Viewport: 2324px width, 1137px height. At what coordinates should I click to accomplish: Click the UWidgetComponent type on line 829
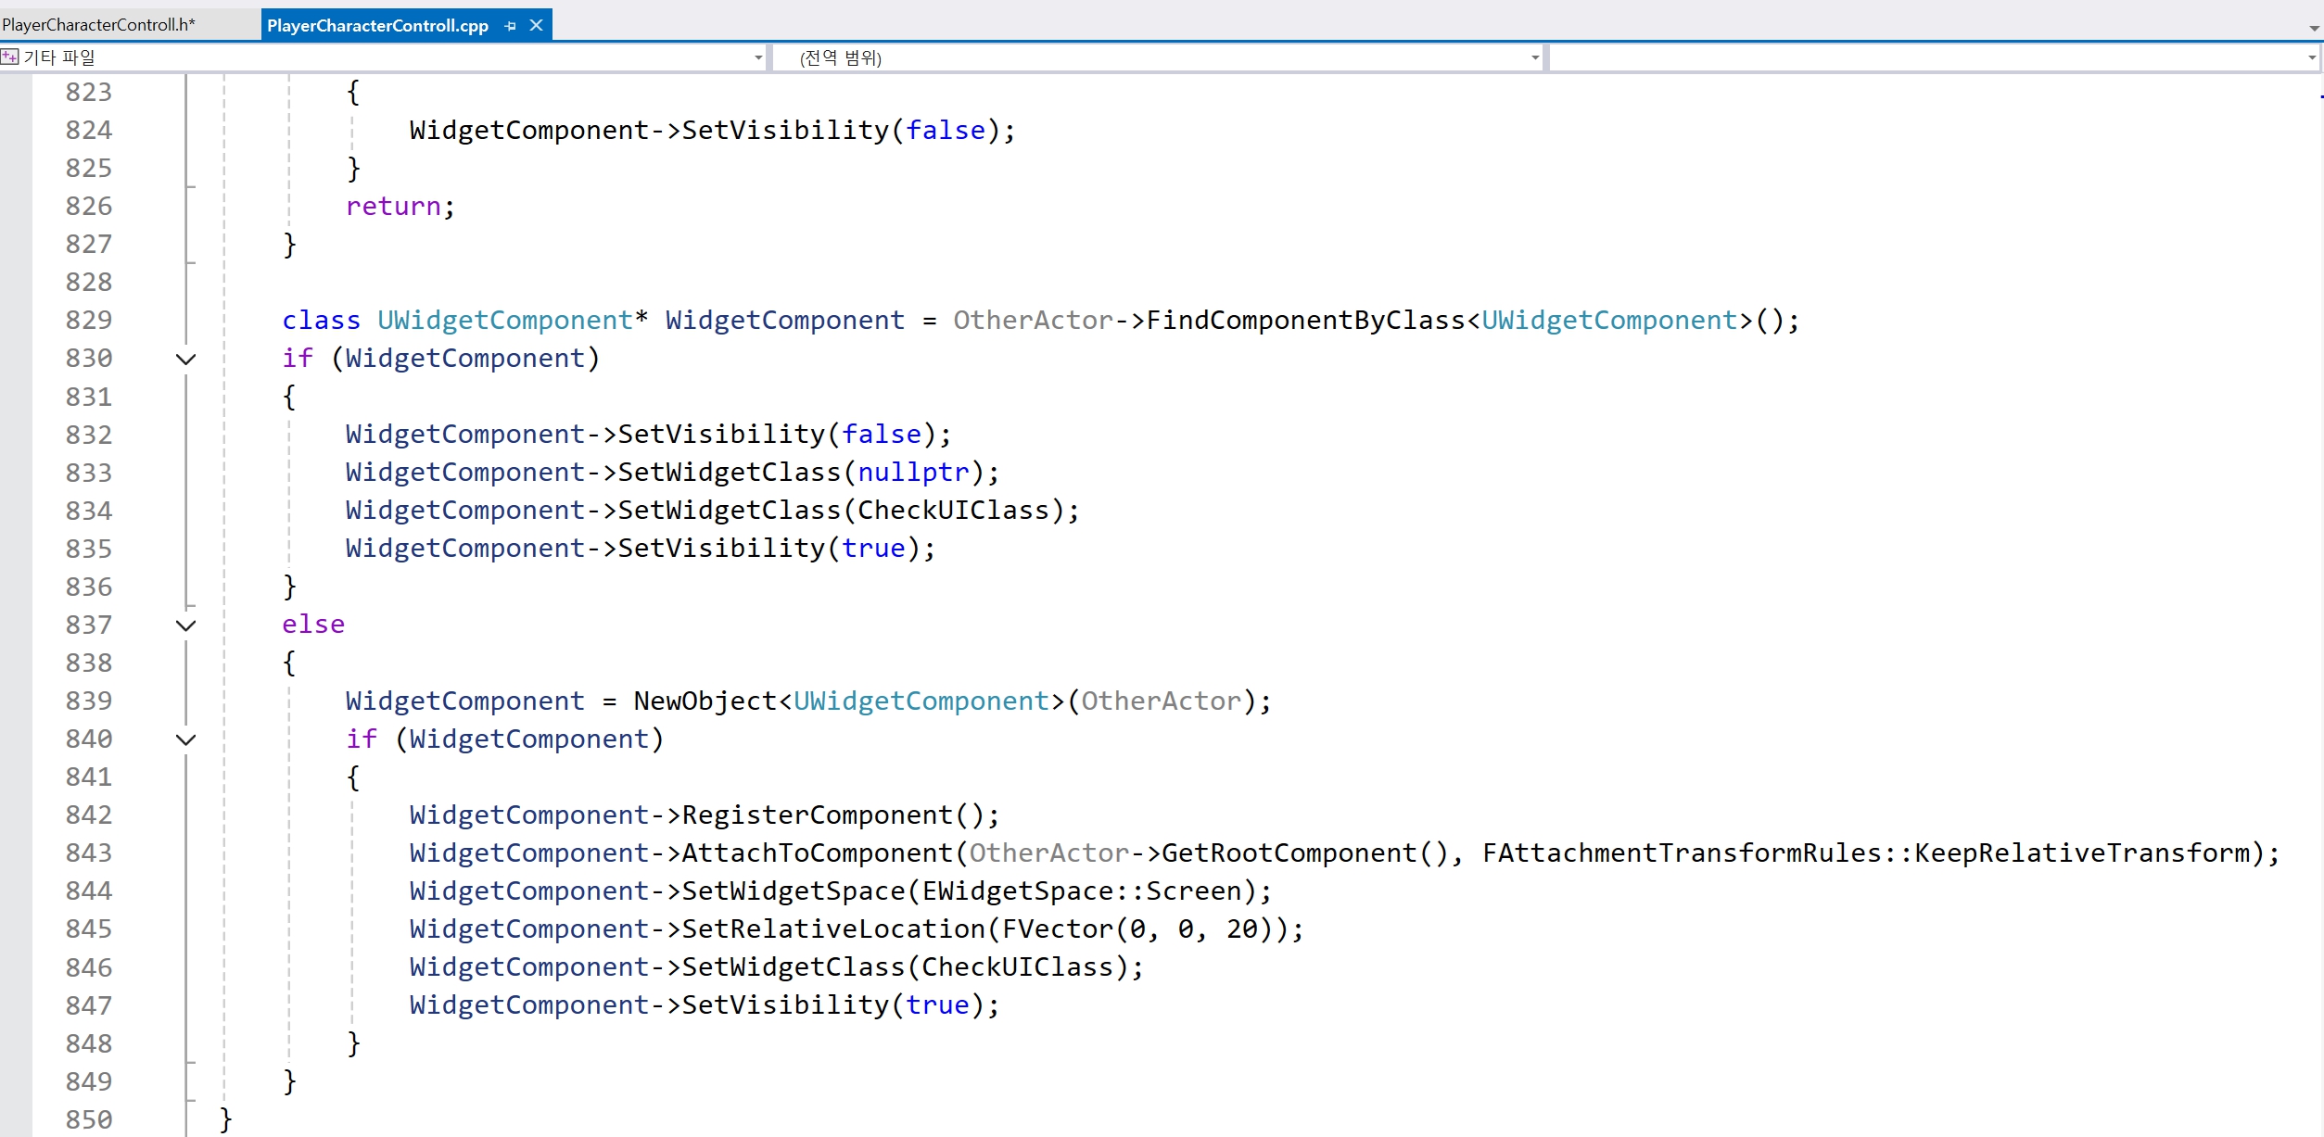pyautogui.click(x=504, y=321)
